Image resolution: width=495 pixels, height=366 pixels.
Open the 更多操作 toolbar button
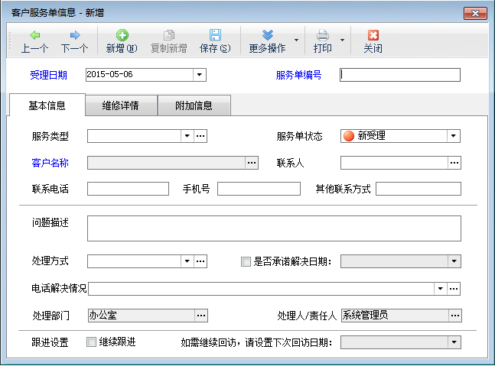pyautogui.click(x=267, y=41)
